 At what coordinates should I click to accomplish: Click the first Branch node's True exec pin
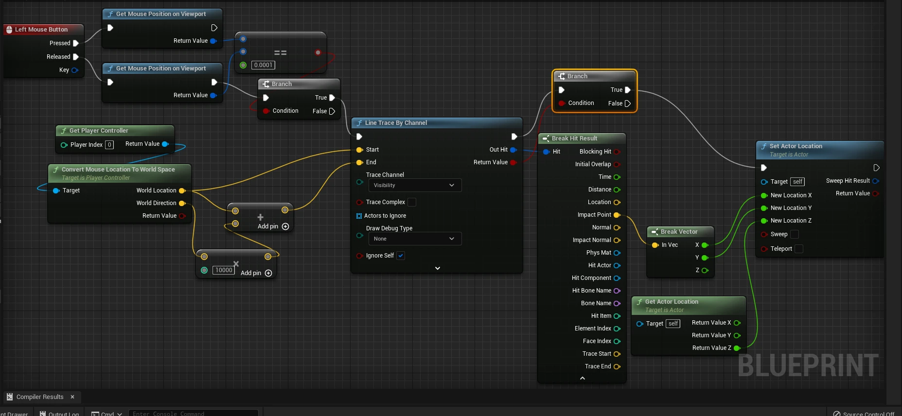click(332, 98)
